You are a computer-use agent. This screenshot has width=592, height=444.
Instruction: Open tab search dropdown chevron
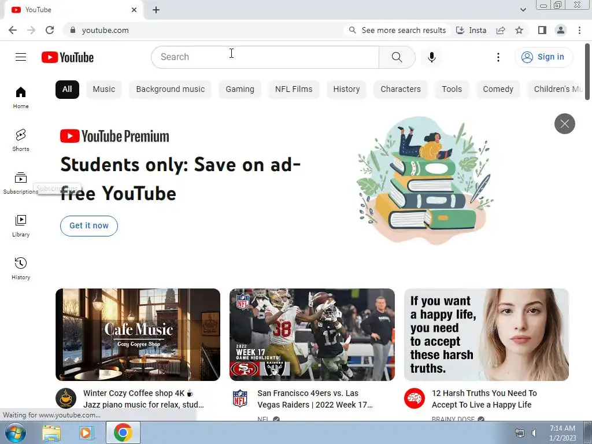pos(523,10)
